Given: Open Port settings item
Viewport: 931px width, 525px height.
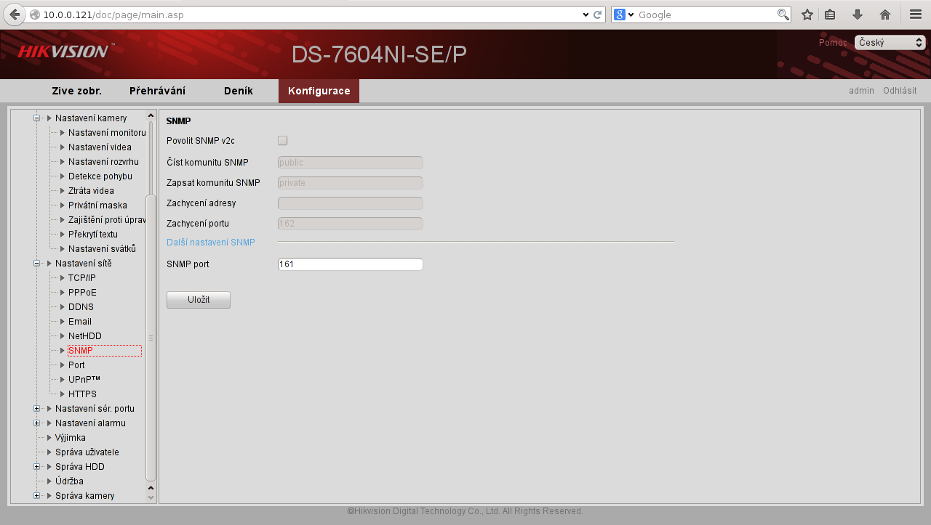Looking at the screenshot, I should [76, 365].
